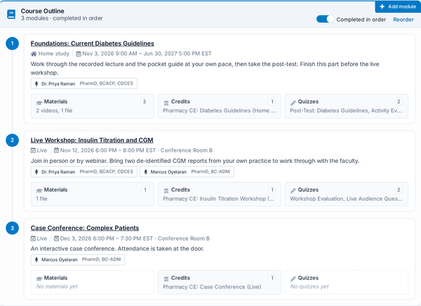
Task: Click pencil icon in Foundations Quizzes card
Action: 293,102
